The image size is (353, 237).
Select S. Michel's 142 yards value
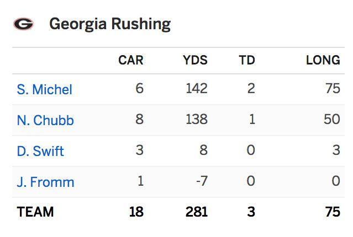point(197,89)
